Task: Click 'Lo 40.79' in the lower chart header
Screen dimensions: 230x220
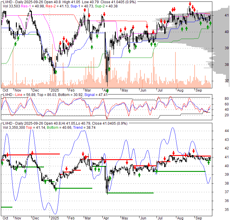Action: point(84,123)
